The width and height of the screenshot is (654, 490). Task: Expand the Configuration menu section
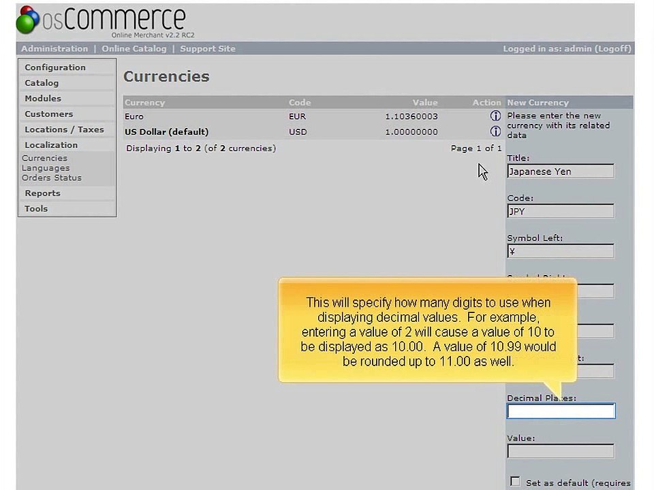coord(55,67)
